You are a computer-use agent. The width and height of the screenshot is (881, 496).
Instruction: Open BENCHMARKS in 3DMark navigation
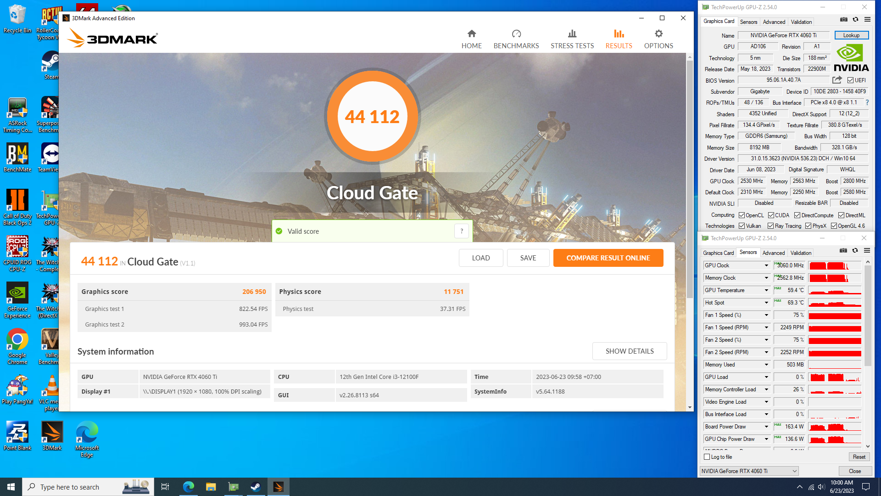(516, 39)
